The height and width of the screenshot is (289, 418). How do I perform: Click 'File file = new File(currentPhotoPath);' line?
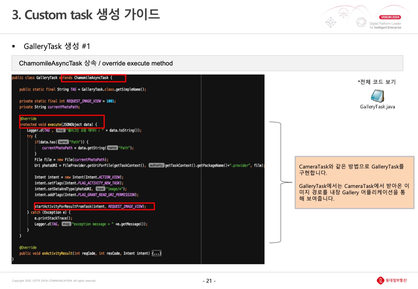coord(71,160)
